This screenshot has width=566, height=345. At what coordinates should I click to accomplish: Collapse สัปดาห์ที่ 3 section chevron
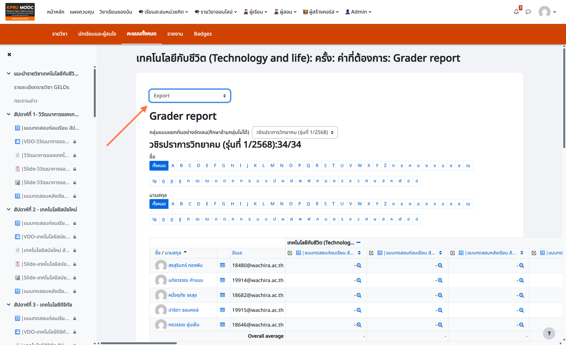9,305
